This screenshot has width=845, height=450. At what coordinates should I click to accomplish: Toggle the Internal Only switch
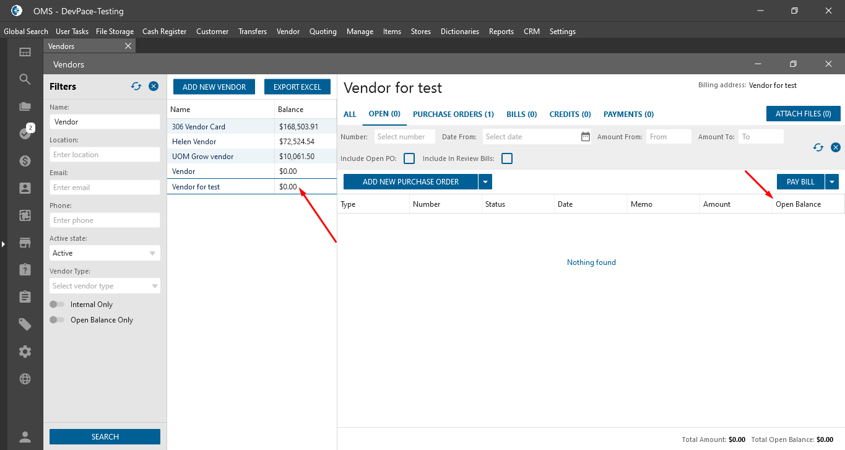coord(58,305)
